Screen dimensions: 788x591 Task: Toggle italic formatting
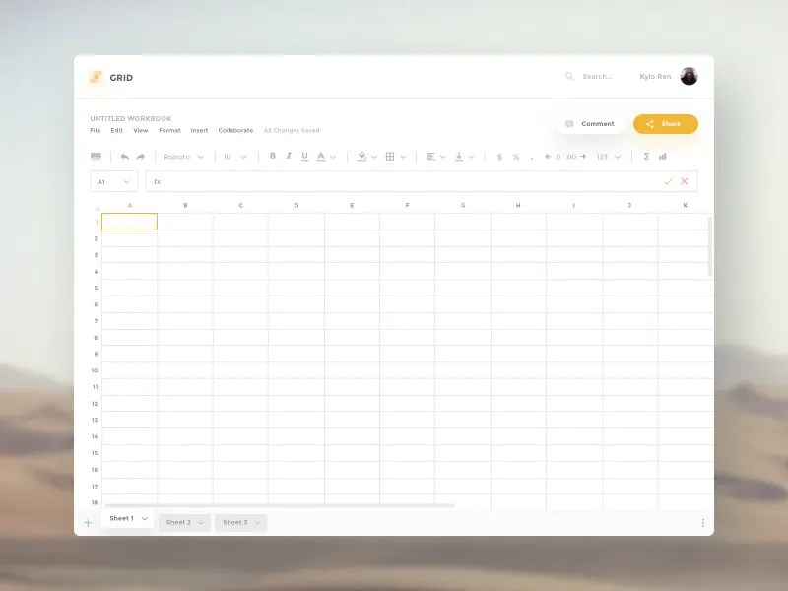pyautogui.click(x=287, y=156)
